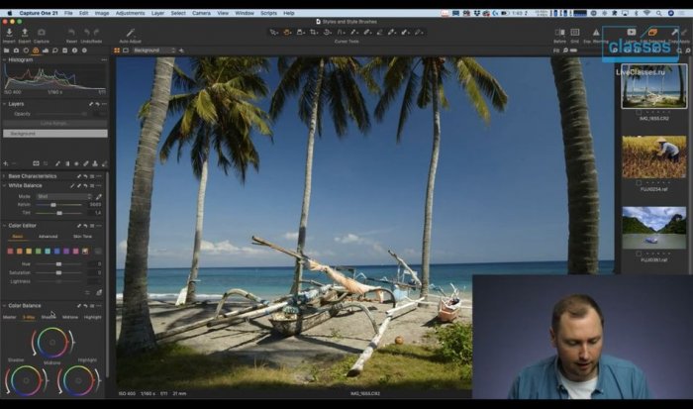
Task: Tick the checkbox under the river thumbnail
Action: (x=639, y=254)
